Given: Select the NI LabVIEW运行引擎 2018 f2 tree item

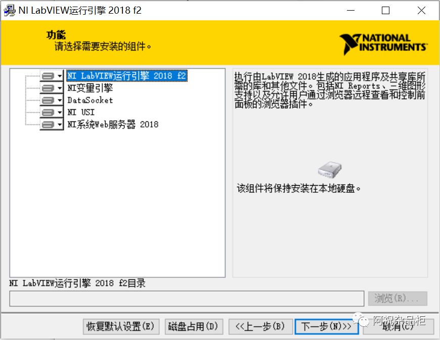Looking at the screenshot, I should pyautogui.click(x=127, y=76).
